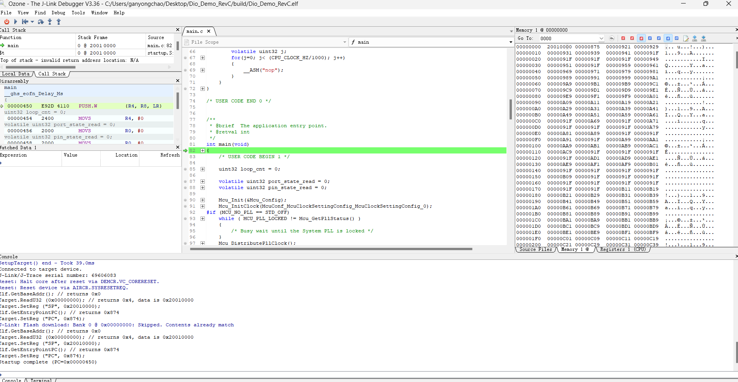Click the Step Into down-arrow icon
738x382 pixels.
pos(50,22)
